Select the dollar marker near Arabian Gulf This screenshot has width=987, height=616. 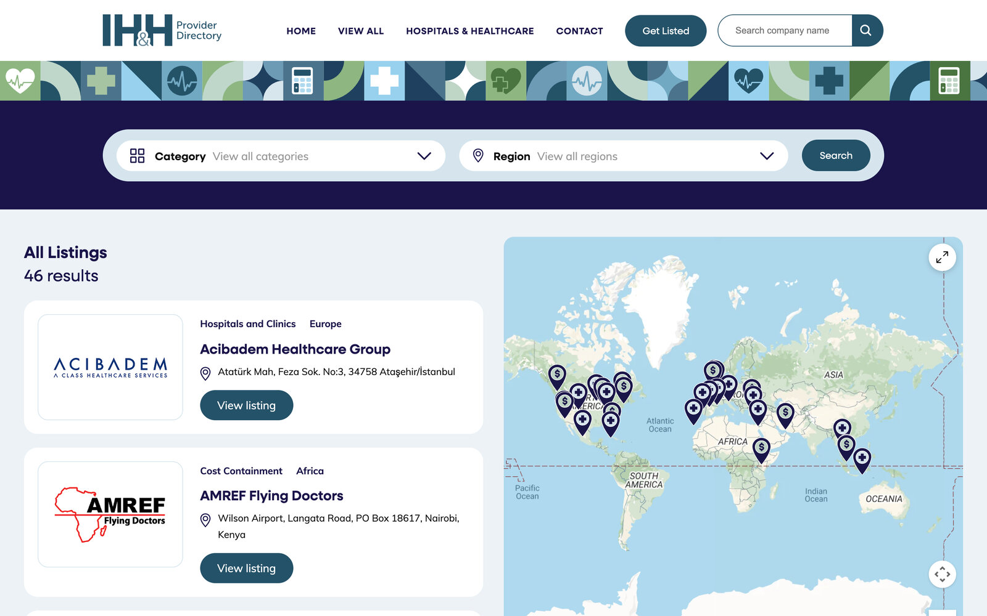click(785, 416)
